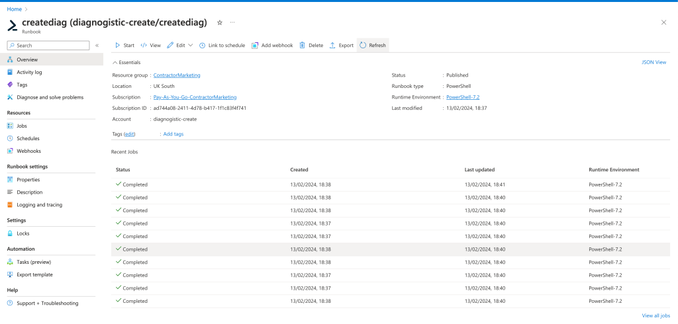Click the Add webhook icon

(x=255, y=46)
